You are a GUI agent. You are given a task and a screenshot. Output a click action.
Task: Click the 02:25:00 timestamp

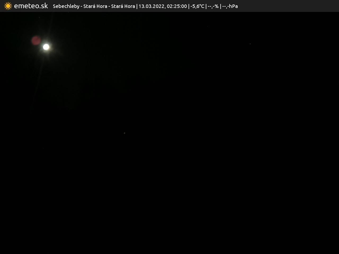click(x=177, y=6)
